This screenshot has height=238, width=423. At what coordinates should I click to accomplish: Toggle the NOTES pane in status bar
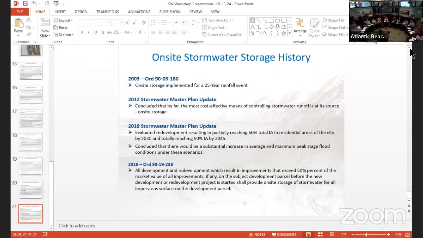point(257,234)
